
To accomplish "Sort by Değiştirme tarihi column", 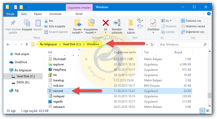I will tap(125, 52).
